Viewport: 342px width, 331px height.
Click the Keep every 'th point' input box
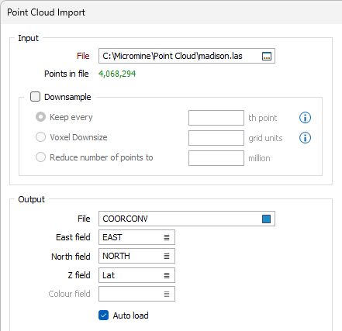216,118
